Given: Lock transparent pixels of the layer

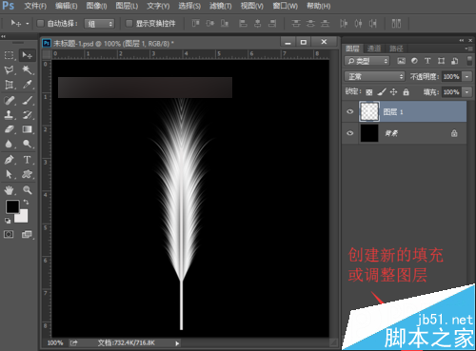Looking at the screenshot, I should (368, 92).
